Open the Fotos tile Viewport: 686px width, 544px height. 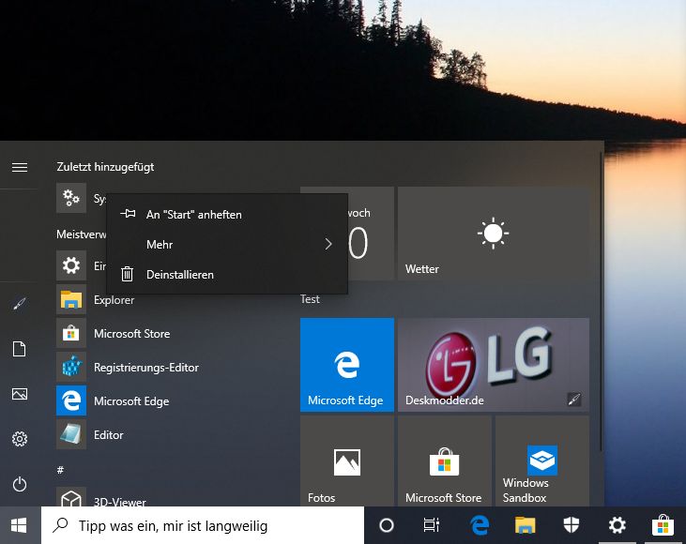(347, 461)
